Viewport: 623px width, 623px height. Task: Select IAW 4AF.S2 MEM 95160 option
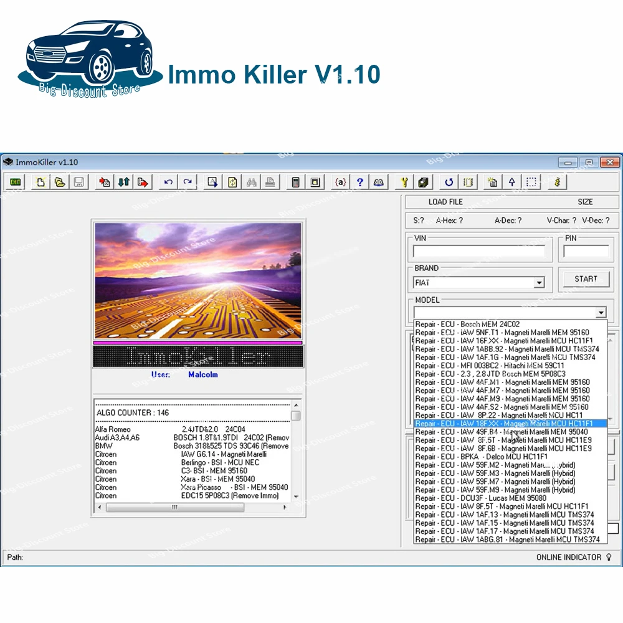[510, 407]
